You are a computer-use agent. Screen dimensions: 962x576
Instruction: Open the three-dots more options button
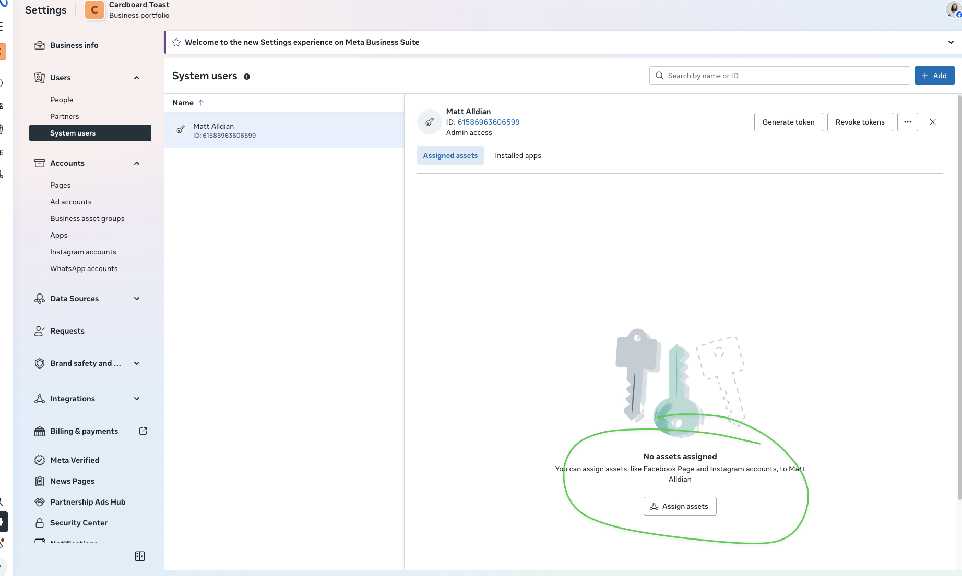(x=907, y=122)
